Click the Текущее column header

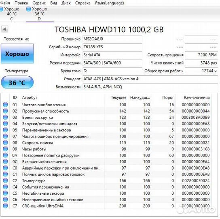point(116,97)
